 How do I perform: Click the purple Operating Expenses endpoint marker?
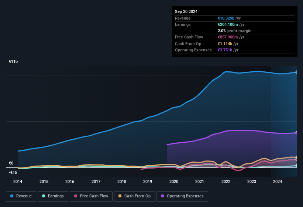coord(297,133)
